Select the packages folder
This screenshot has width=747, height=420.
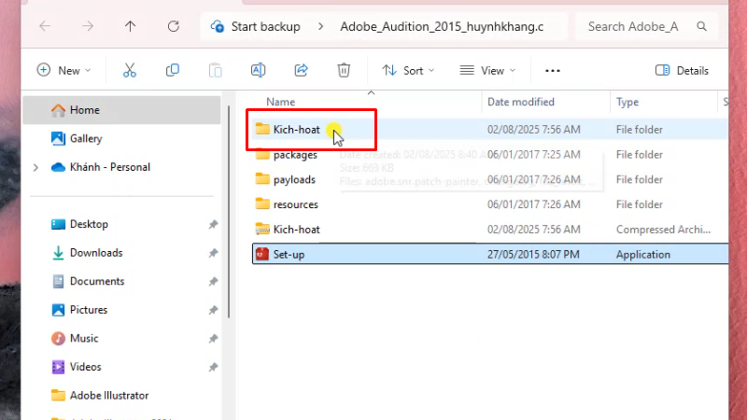pyautogui.click(x=489, y=155)
